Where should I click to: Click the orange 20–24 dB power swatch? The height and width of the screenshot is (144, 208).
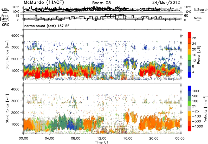190,46
